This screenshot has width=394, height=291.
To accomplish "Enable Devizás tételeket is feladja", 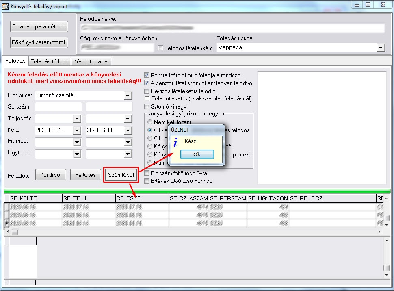I will [147, 91].
